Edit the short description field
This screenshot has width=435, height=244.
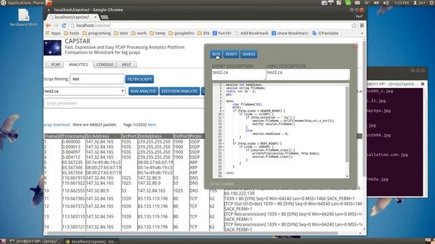tap(239, 75)
